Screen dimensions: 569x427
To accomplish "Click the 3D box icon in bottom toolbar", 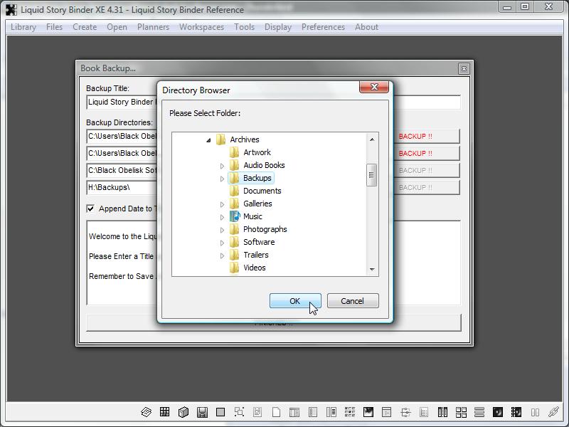I will (x=183, y=412).
